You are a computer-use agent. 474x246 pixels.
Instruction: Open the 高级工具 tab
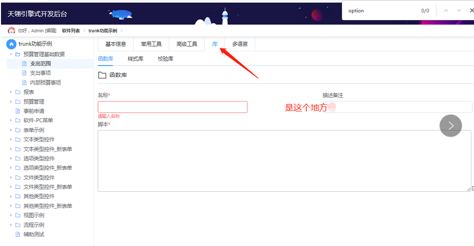coord(187,44)
